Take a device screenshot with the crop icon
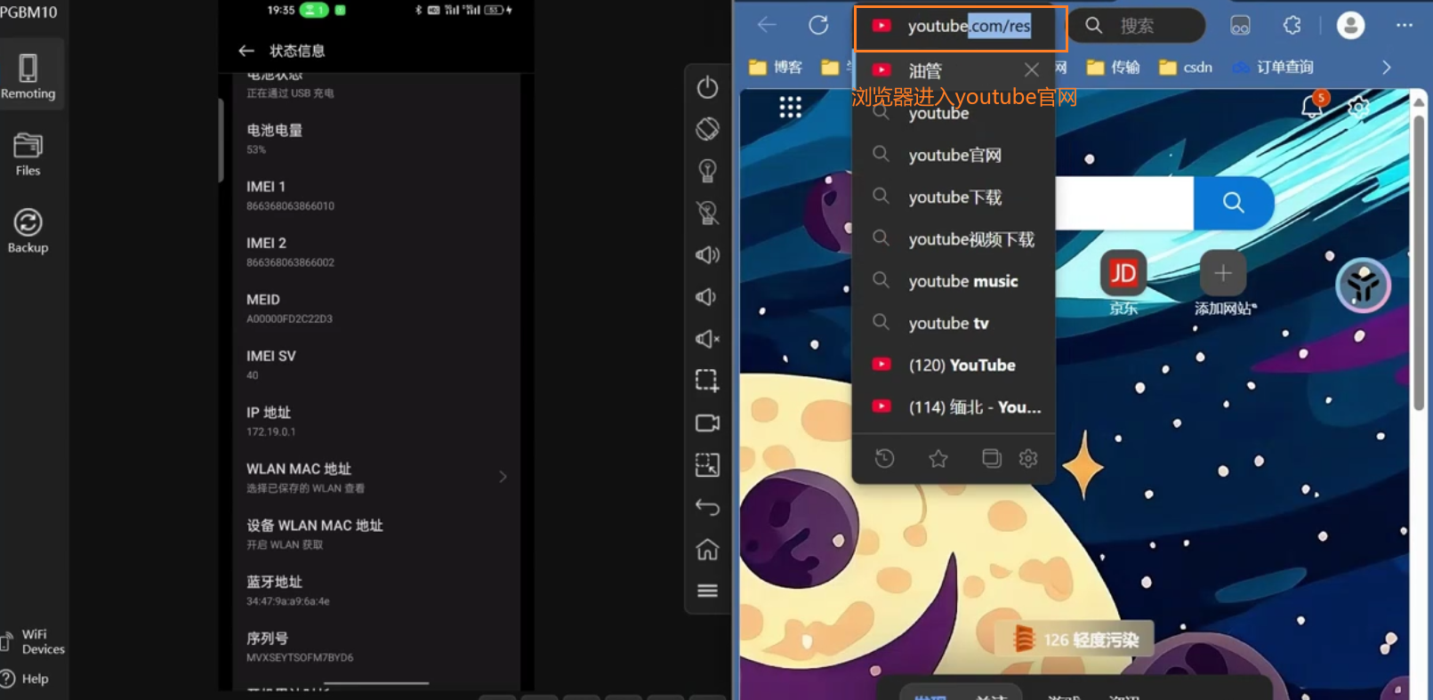The width and height of the screenshot is (1433, 700). pos(707,381)
